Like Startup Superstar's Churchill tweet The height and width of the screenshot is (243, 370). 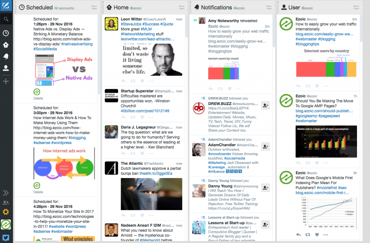(142, 117)
